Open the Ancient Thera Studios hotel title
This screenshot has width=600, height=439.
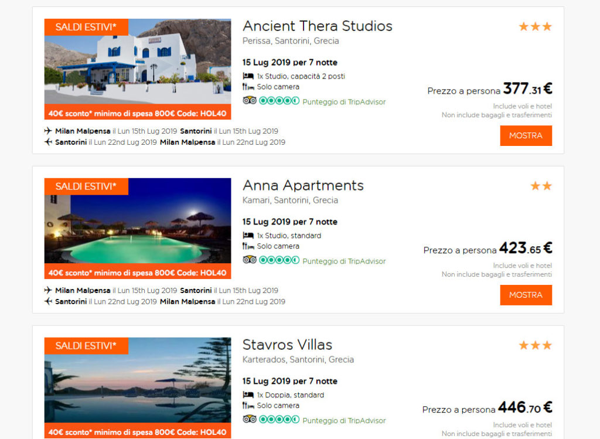click(x=317, y=26)
